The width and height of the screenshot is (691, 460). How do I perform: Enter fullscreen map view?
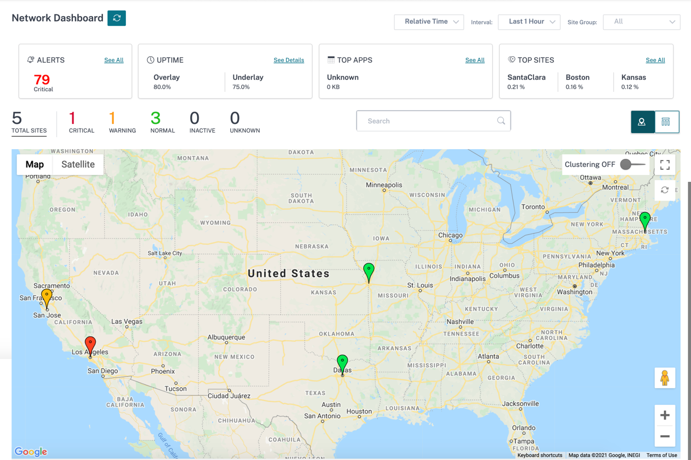pos(665,165)
